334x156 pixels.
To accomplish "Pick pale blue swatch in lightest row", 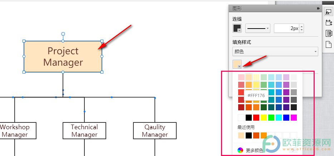I will click(279, 77).
